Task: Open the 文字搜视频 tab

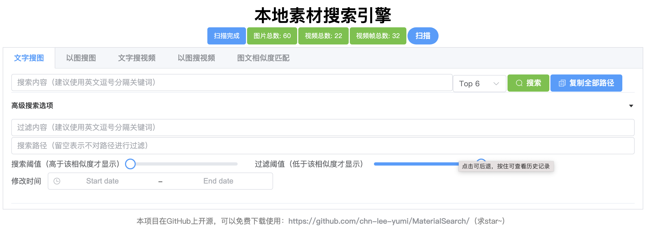Action: point(137,58)
